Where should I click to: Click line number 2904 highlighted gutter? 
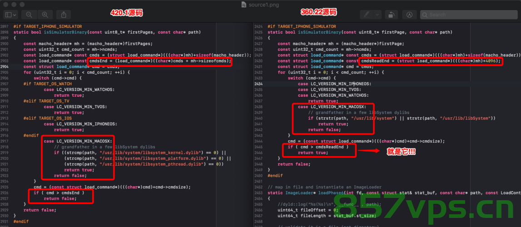(x=5, y=66)
